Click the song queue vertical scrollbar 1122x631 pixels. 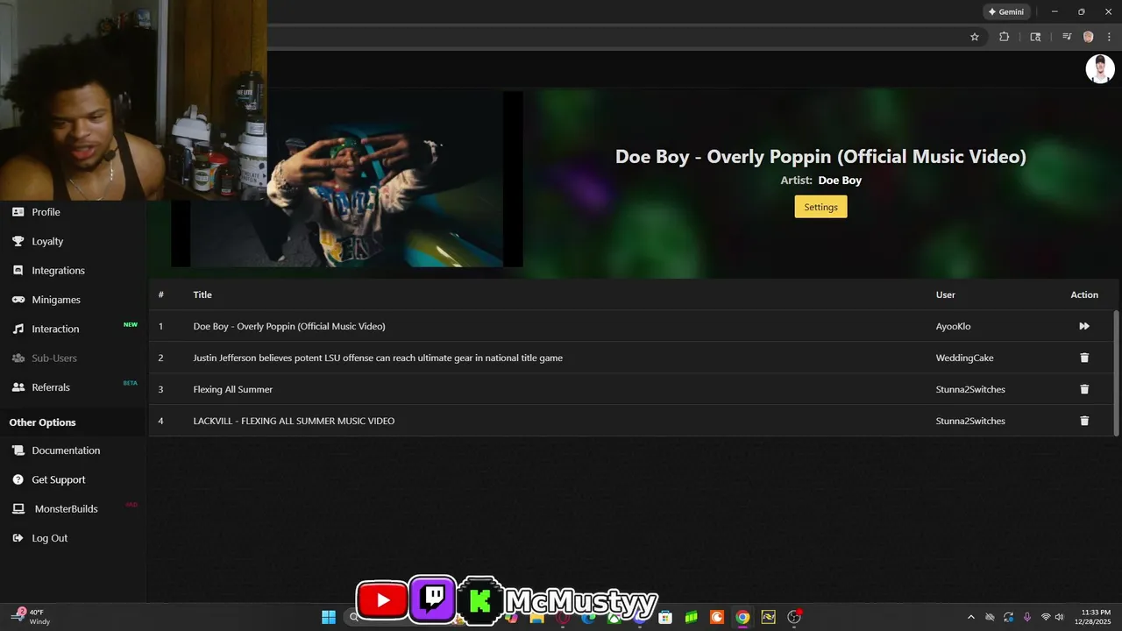1116,372
